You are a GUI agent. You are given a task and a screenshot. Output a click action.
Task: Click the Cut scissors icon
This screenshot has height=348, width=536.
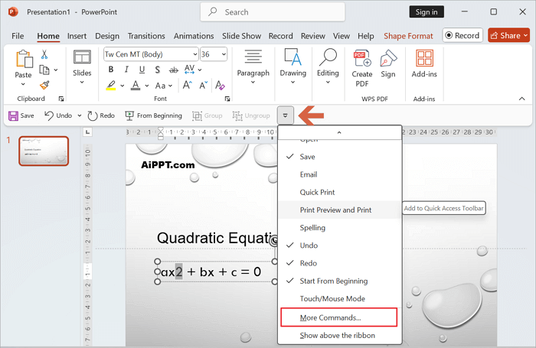(x=44, y=54)
